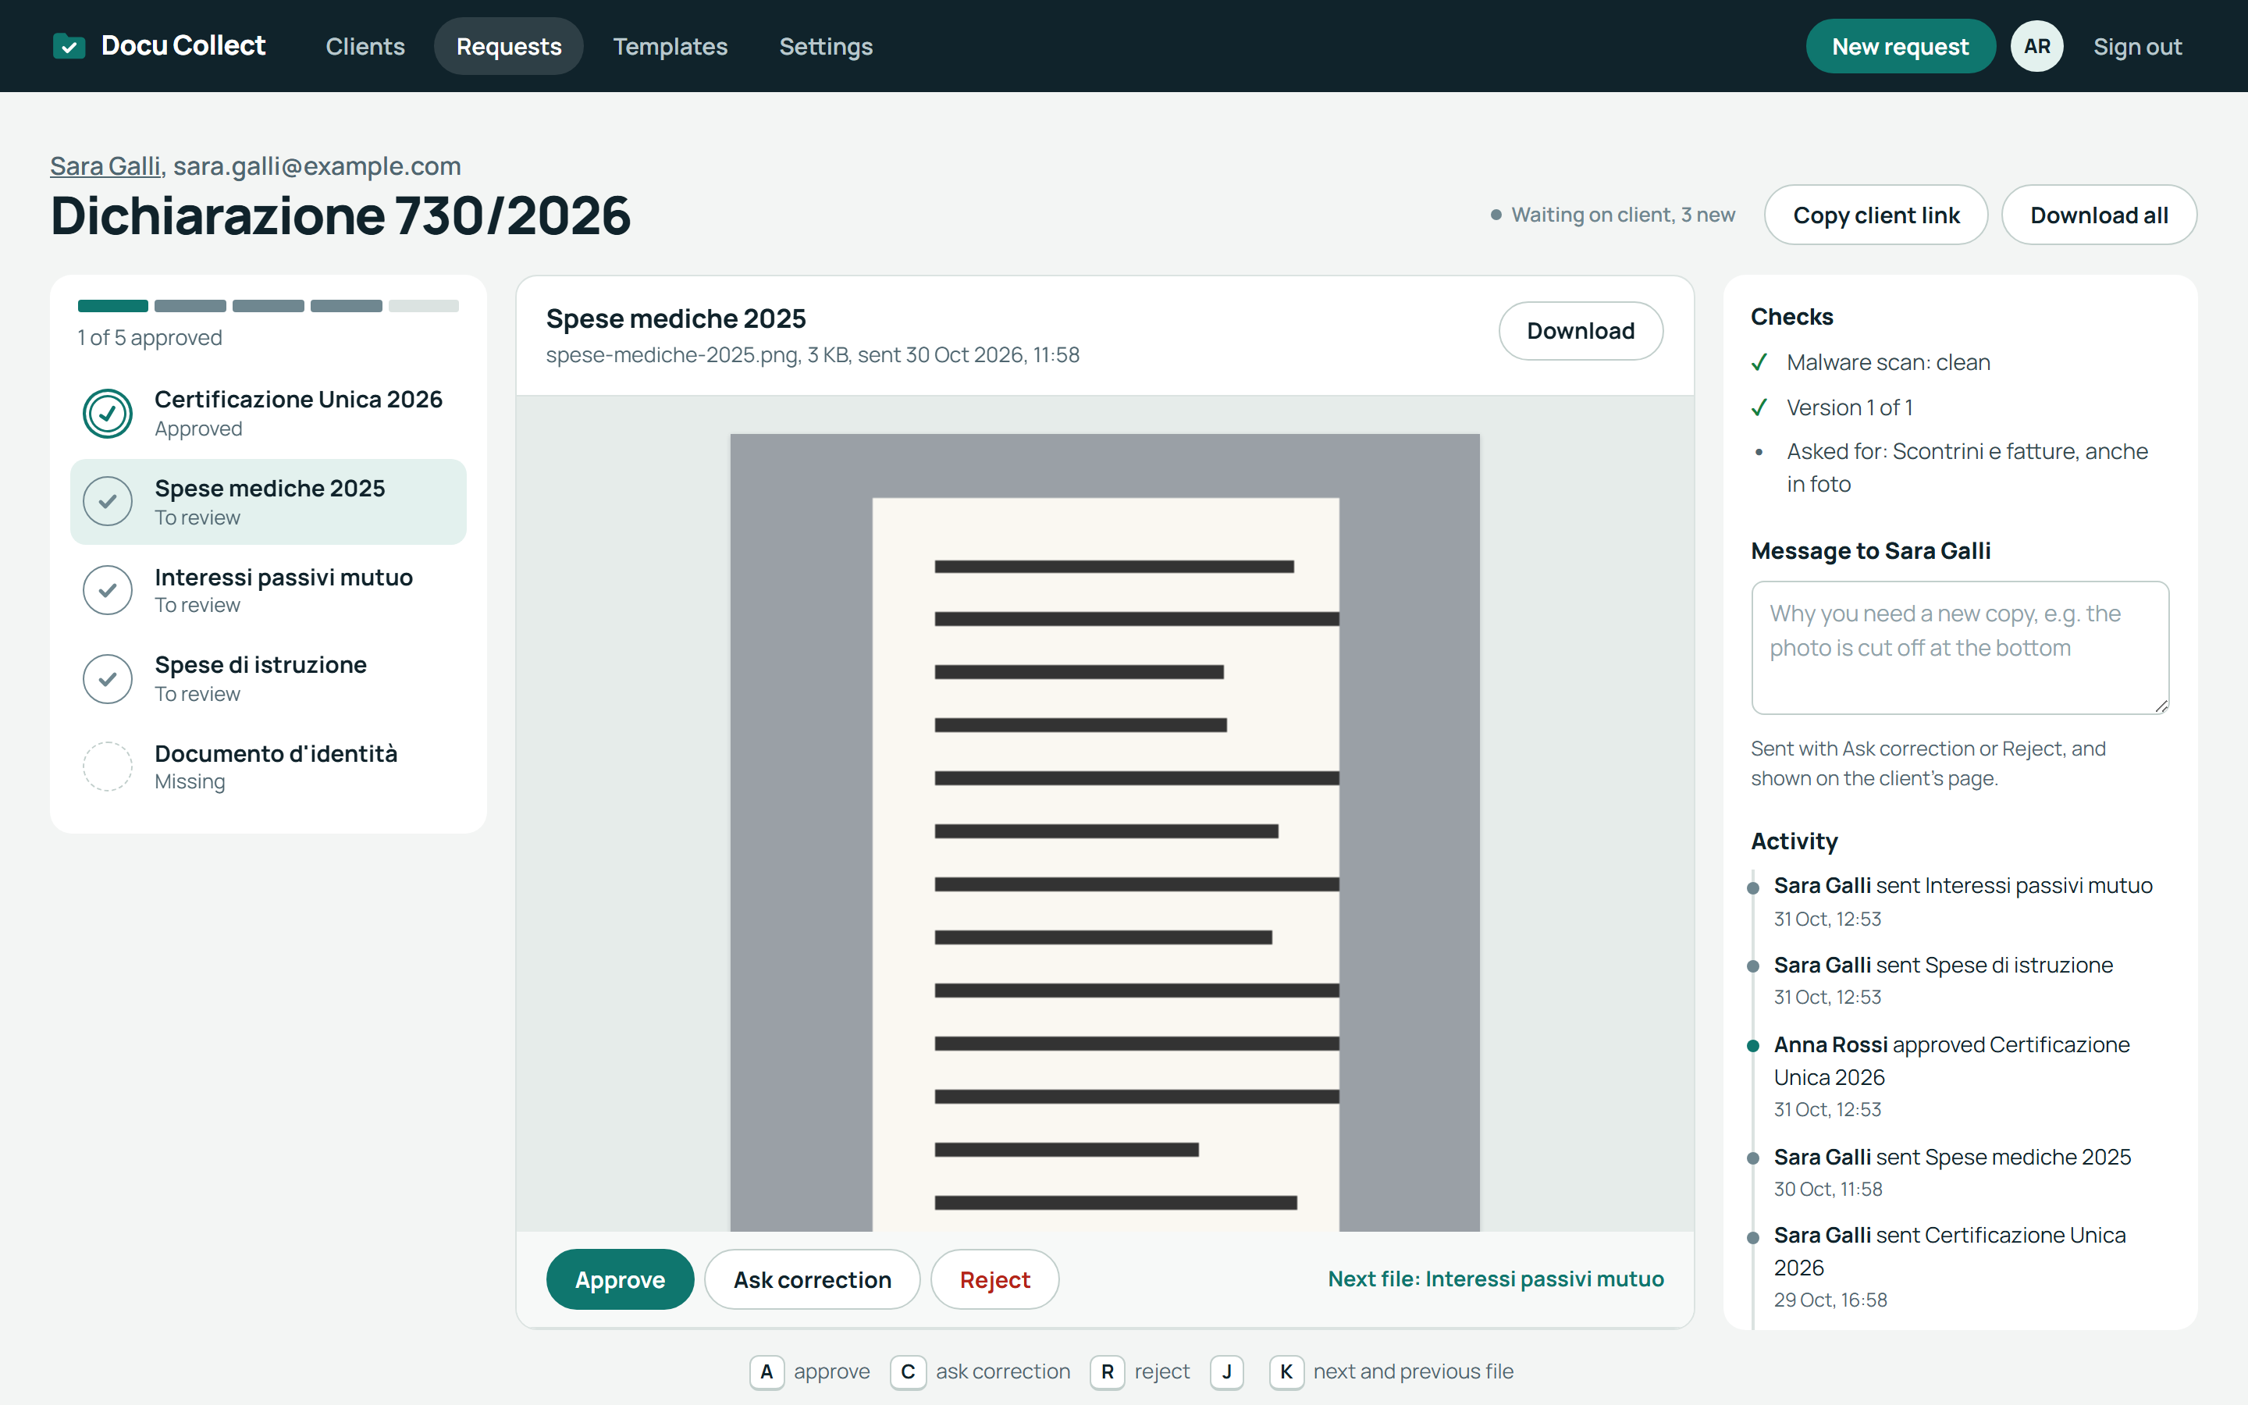Click the Spese mediche 2025 status circle
2248x1405 pixels.
[x=108, y=502]
